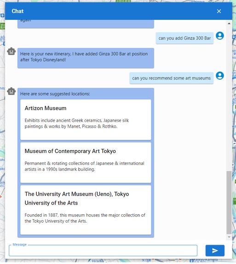236x264 pixels.
Task: Click user avatar beside art museums message
Action: [220, 76]
